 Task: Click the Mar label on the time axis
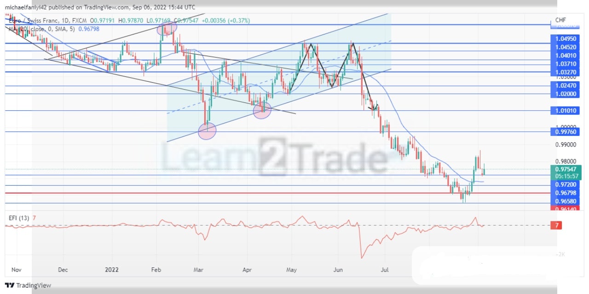(x=198, y=270)
